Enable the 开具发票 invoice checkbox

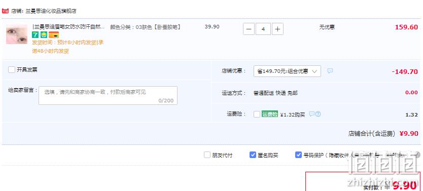coord(12,69)
